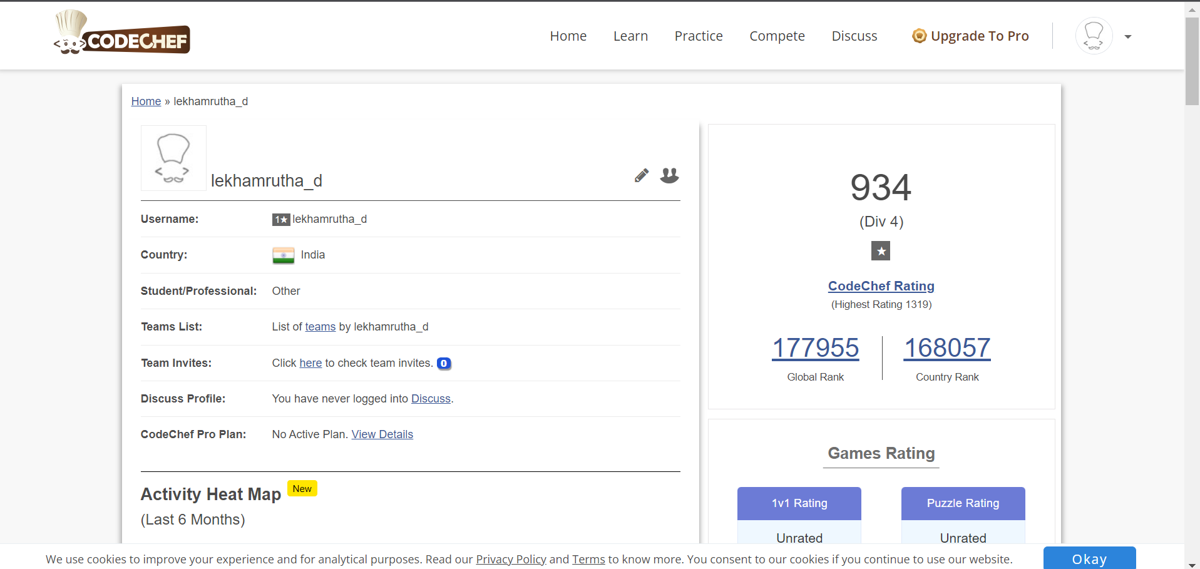Click the lekhamrutha_d profile name heading

[267, 181]
